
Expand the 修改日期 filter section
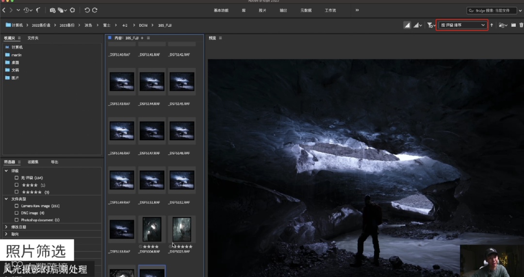(6, 227)
